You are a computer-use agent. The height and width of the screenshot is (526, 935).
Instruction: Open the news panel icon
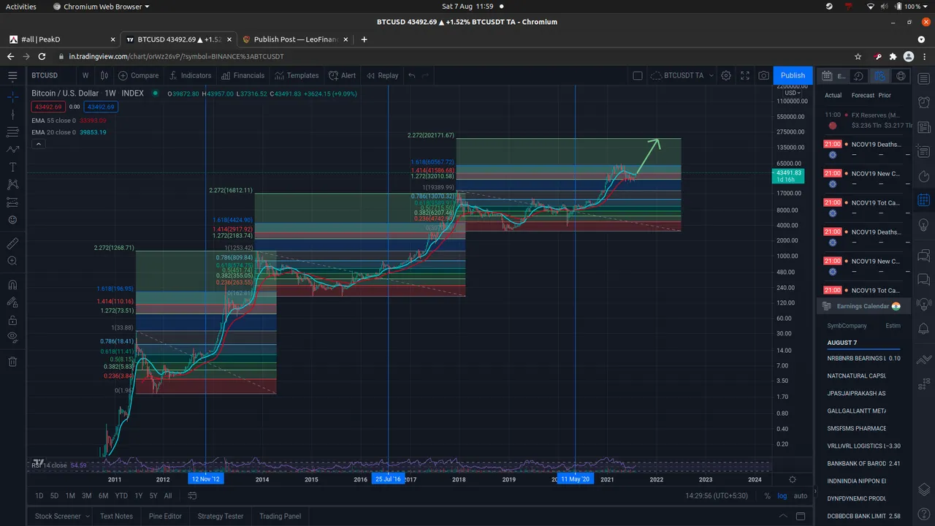coord(923,127)
